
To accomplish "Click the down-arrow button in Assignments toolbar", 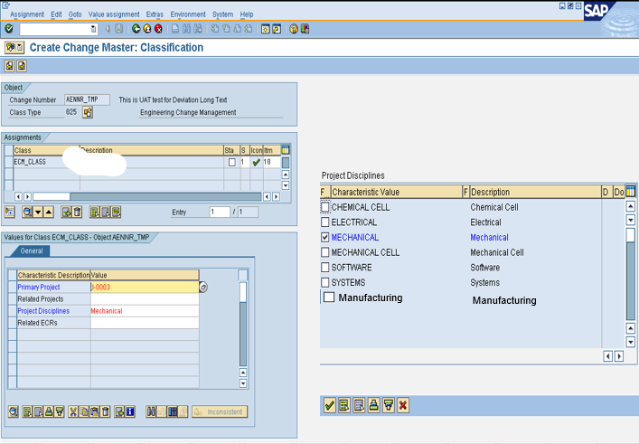I will click(x=38, y=212).
